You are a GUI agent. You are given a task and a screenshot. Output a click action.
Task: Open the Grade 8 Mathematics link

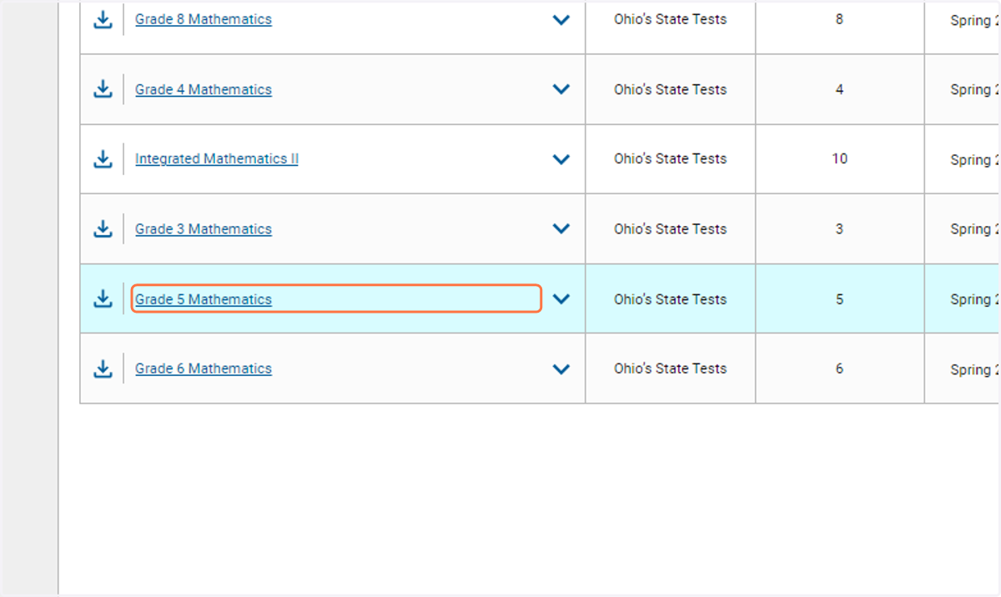pyautogui.click(x=204, y=19)
